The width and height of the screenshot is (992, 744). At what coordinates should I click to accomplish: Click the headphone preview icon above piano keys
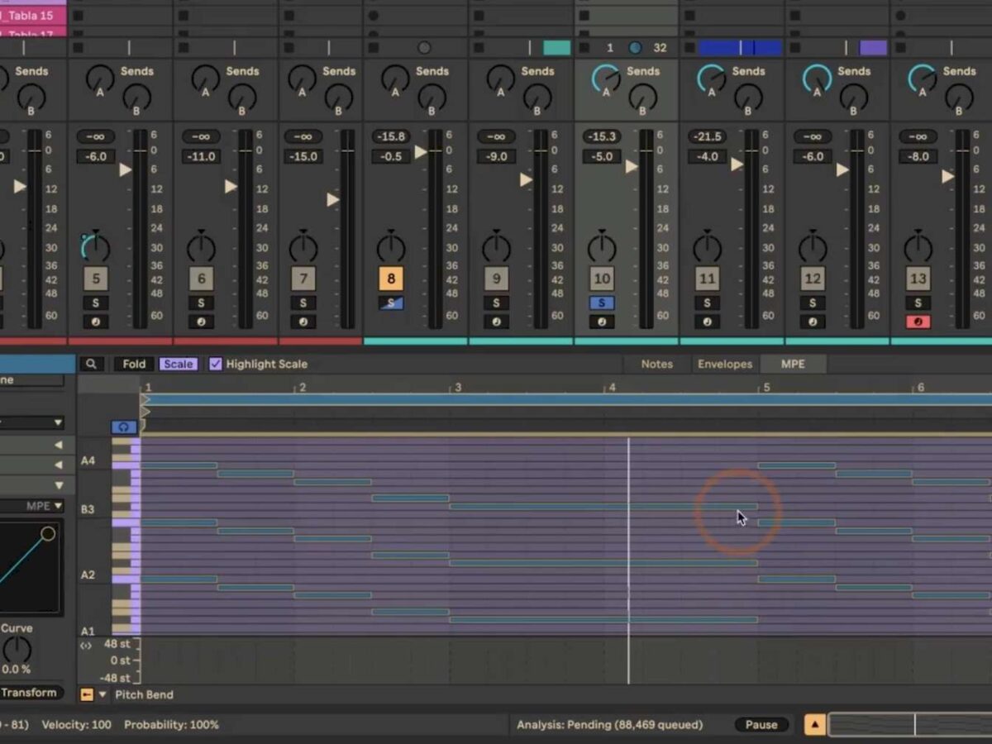123,427
